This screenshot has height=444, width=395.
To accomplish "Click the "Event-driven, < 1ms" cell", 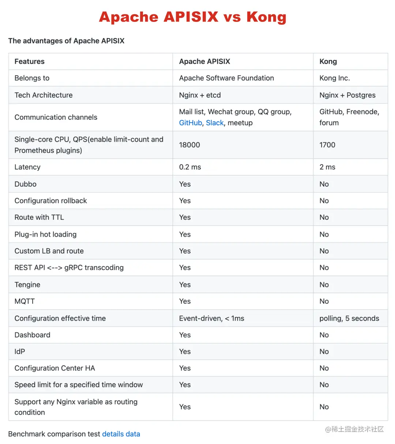I will (x=211, y=318).
